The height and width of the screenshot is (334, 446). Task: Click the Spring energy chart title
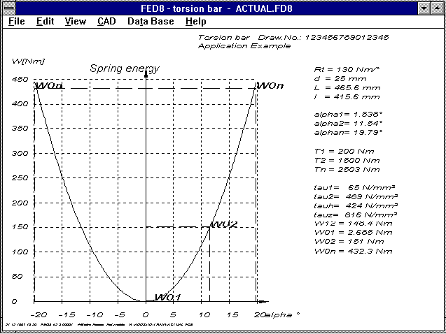[x=125, y=68]
